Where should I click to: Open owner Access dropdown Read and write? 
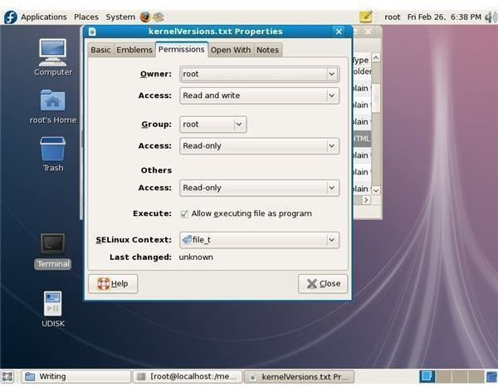259,96
